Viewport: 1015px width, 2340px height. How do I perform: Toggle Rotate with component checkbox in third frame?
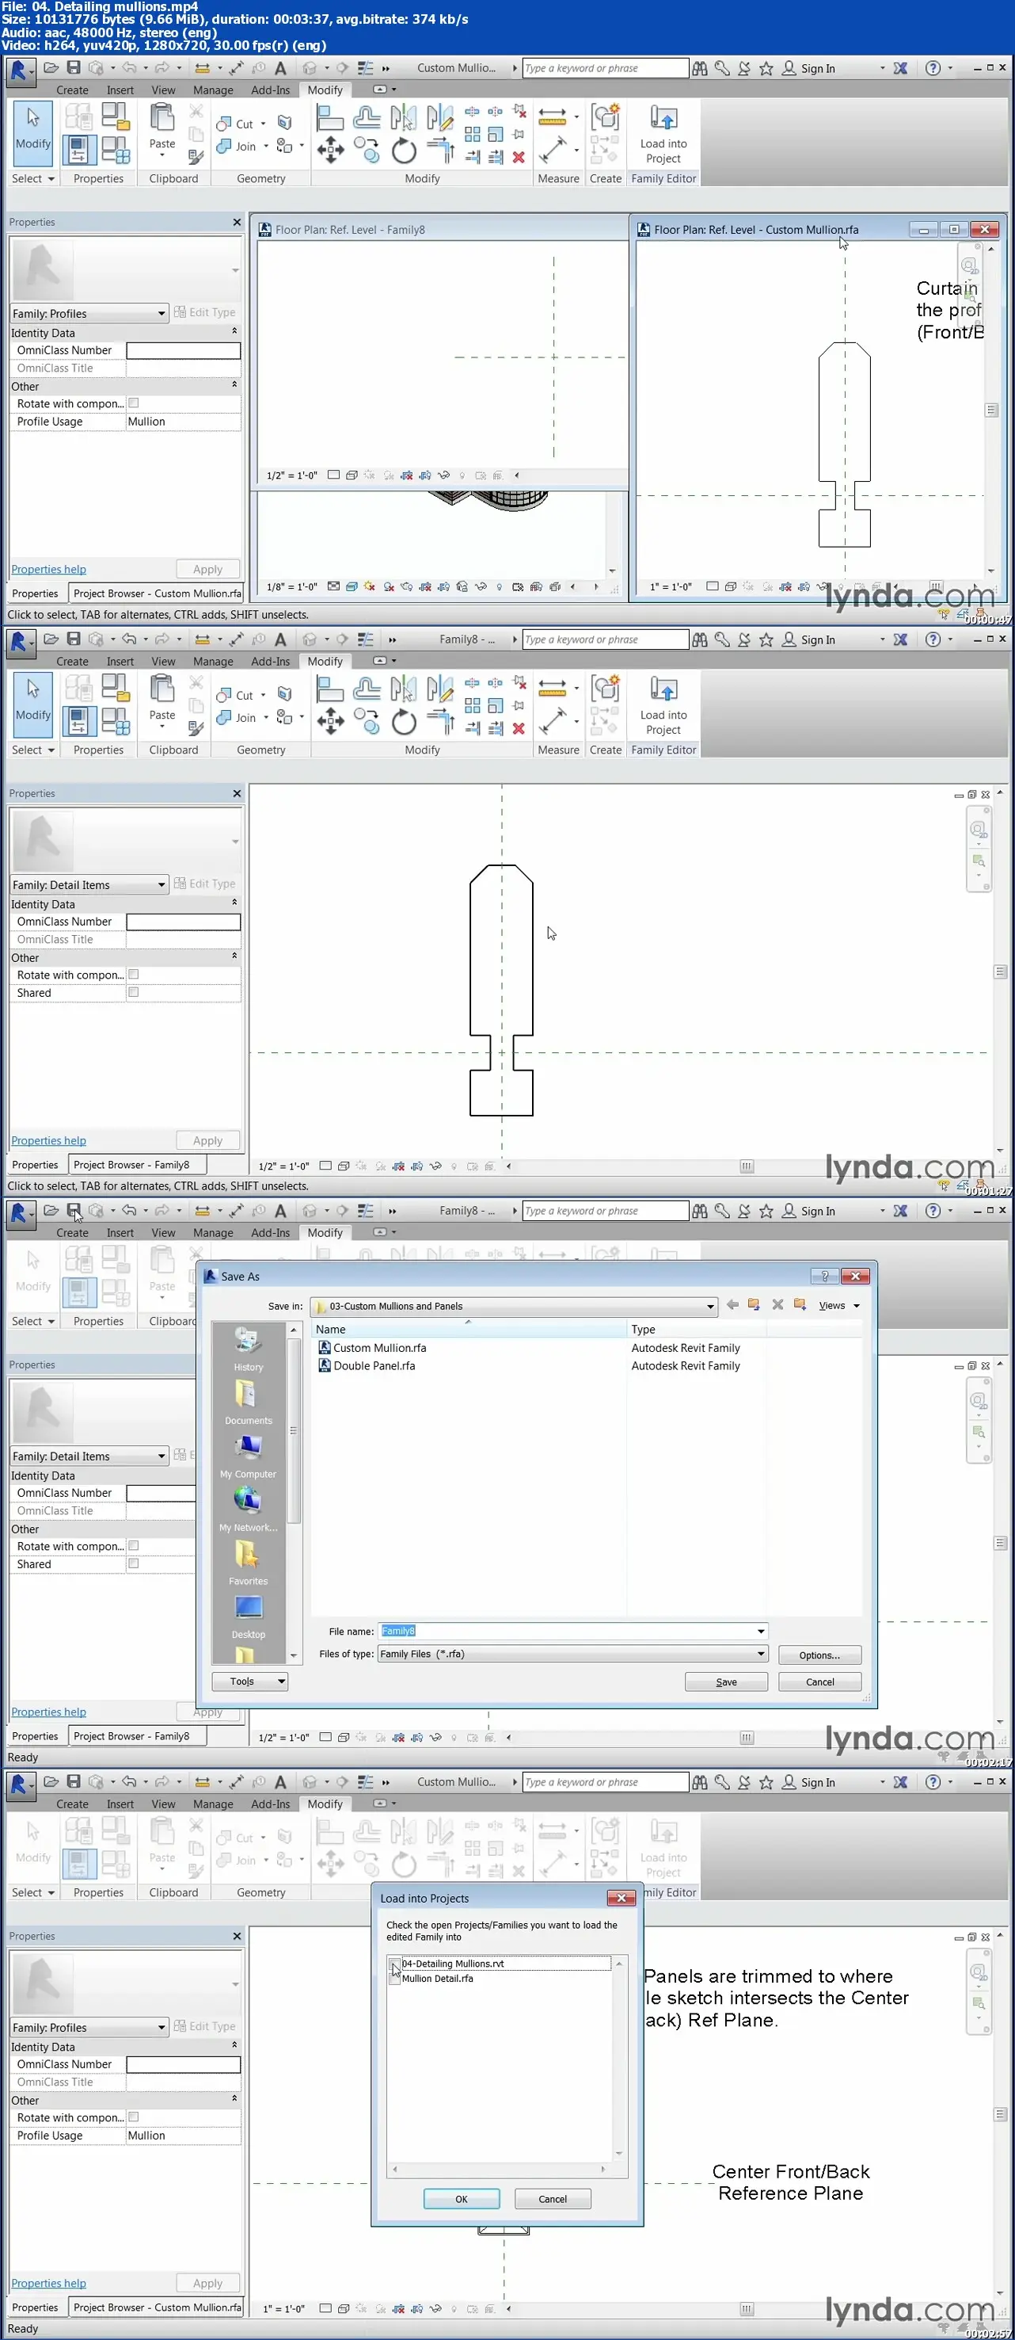tap(134, 1545)
